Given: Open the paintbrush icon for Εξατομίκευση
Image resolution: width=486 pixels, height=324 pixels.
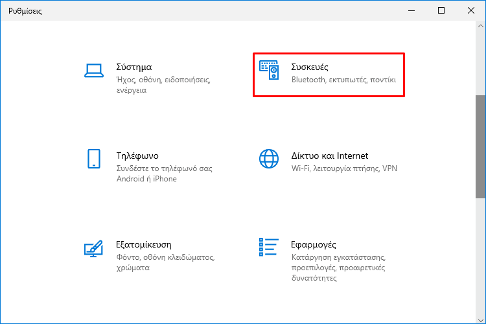Looking at the screenshot, I should tap(93, 248).
